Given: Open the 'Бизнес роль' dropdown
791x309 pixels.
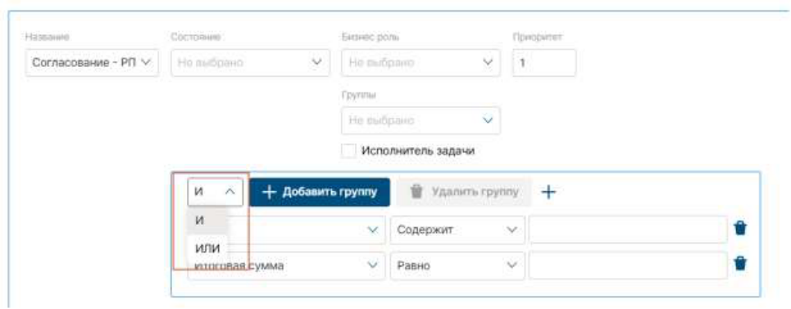Looking at the screenshot, I should pos(421,63).
